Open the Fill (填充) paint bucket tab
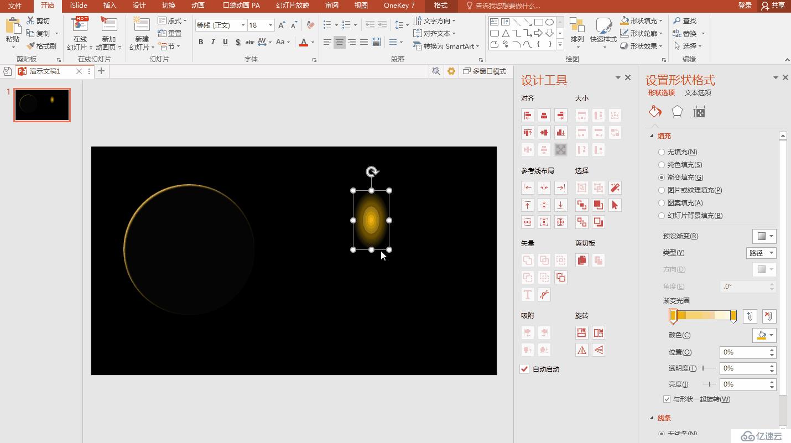The width and height of the screenshot is (791, 443). 655,112
